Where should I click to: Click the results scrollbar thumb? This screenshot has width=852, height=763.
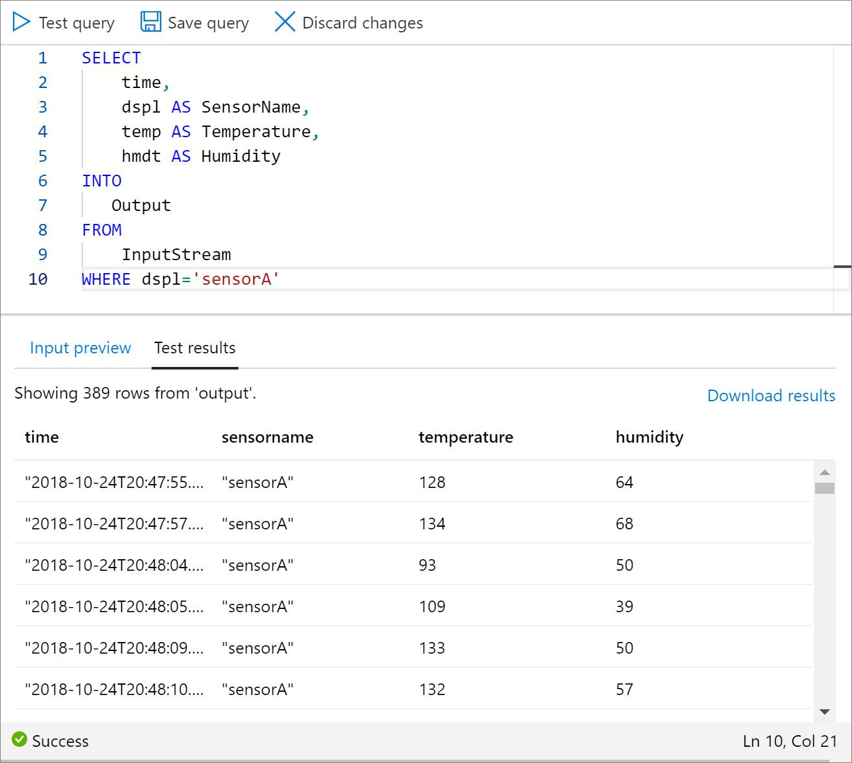click(x=824, y=488)
